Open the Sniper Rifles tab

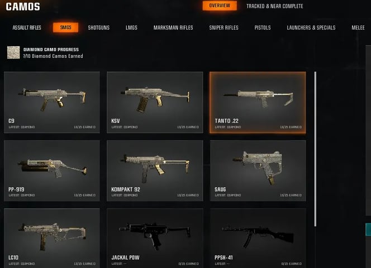coord(223,28)
